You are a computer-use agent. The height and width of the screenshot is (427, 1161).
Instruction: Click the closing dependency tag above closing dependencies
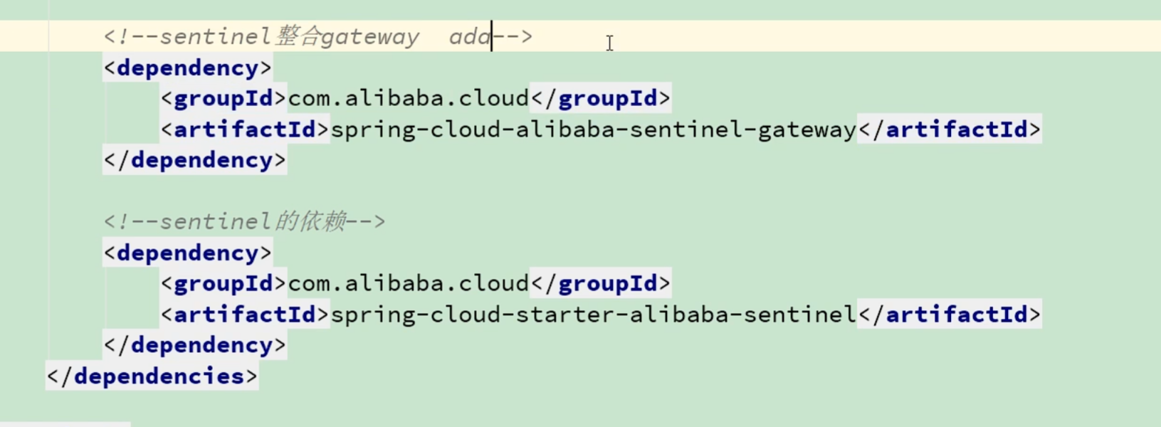pos(194,345)
